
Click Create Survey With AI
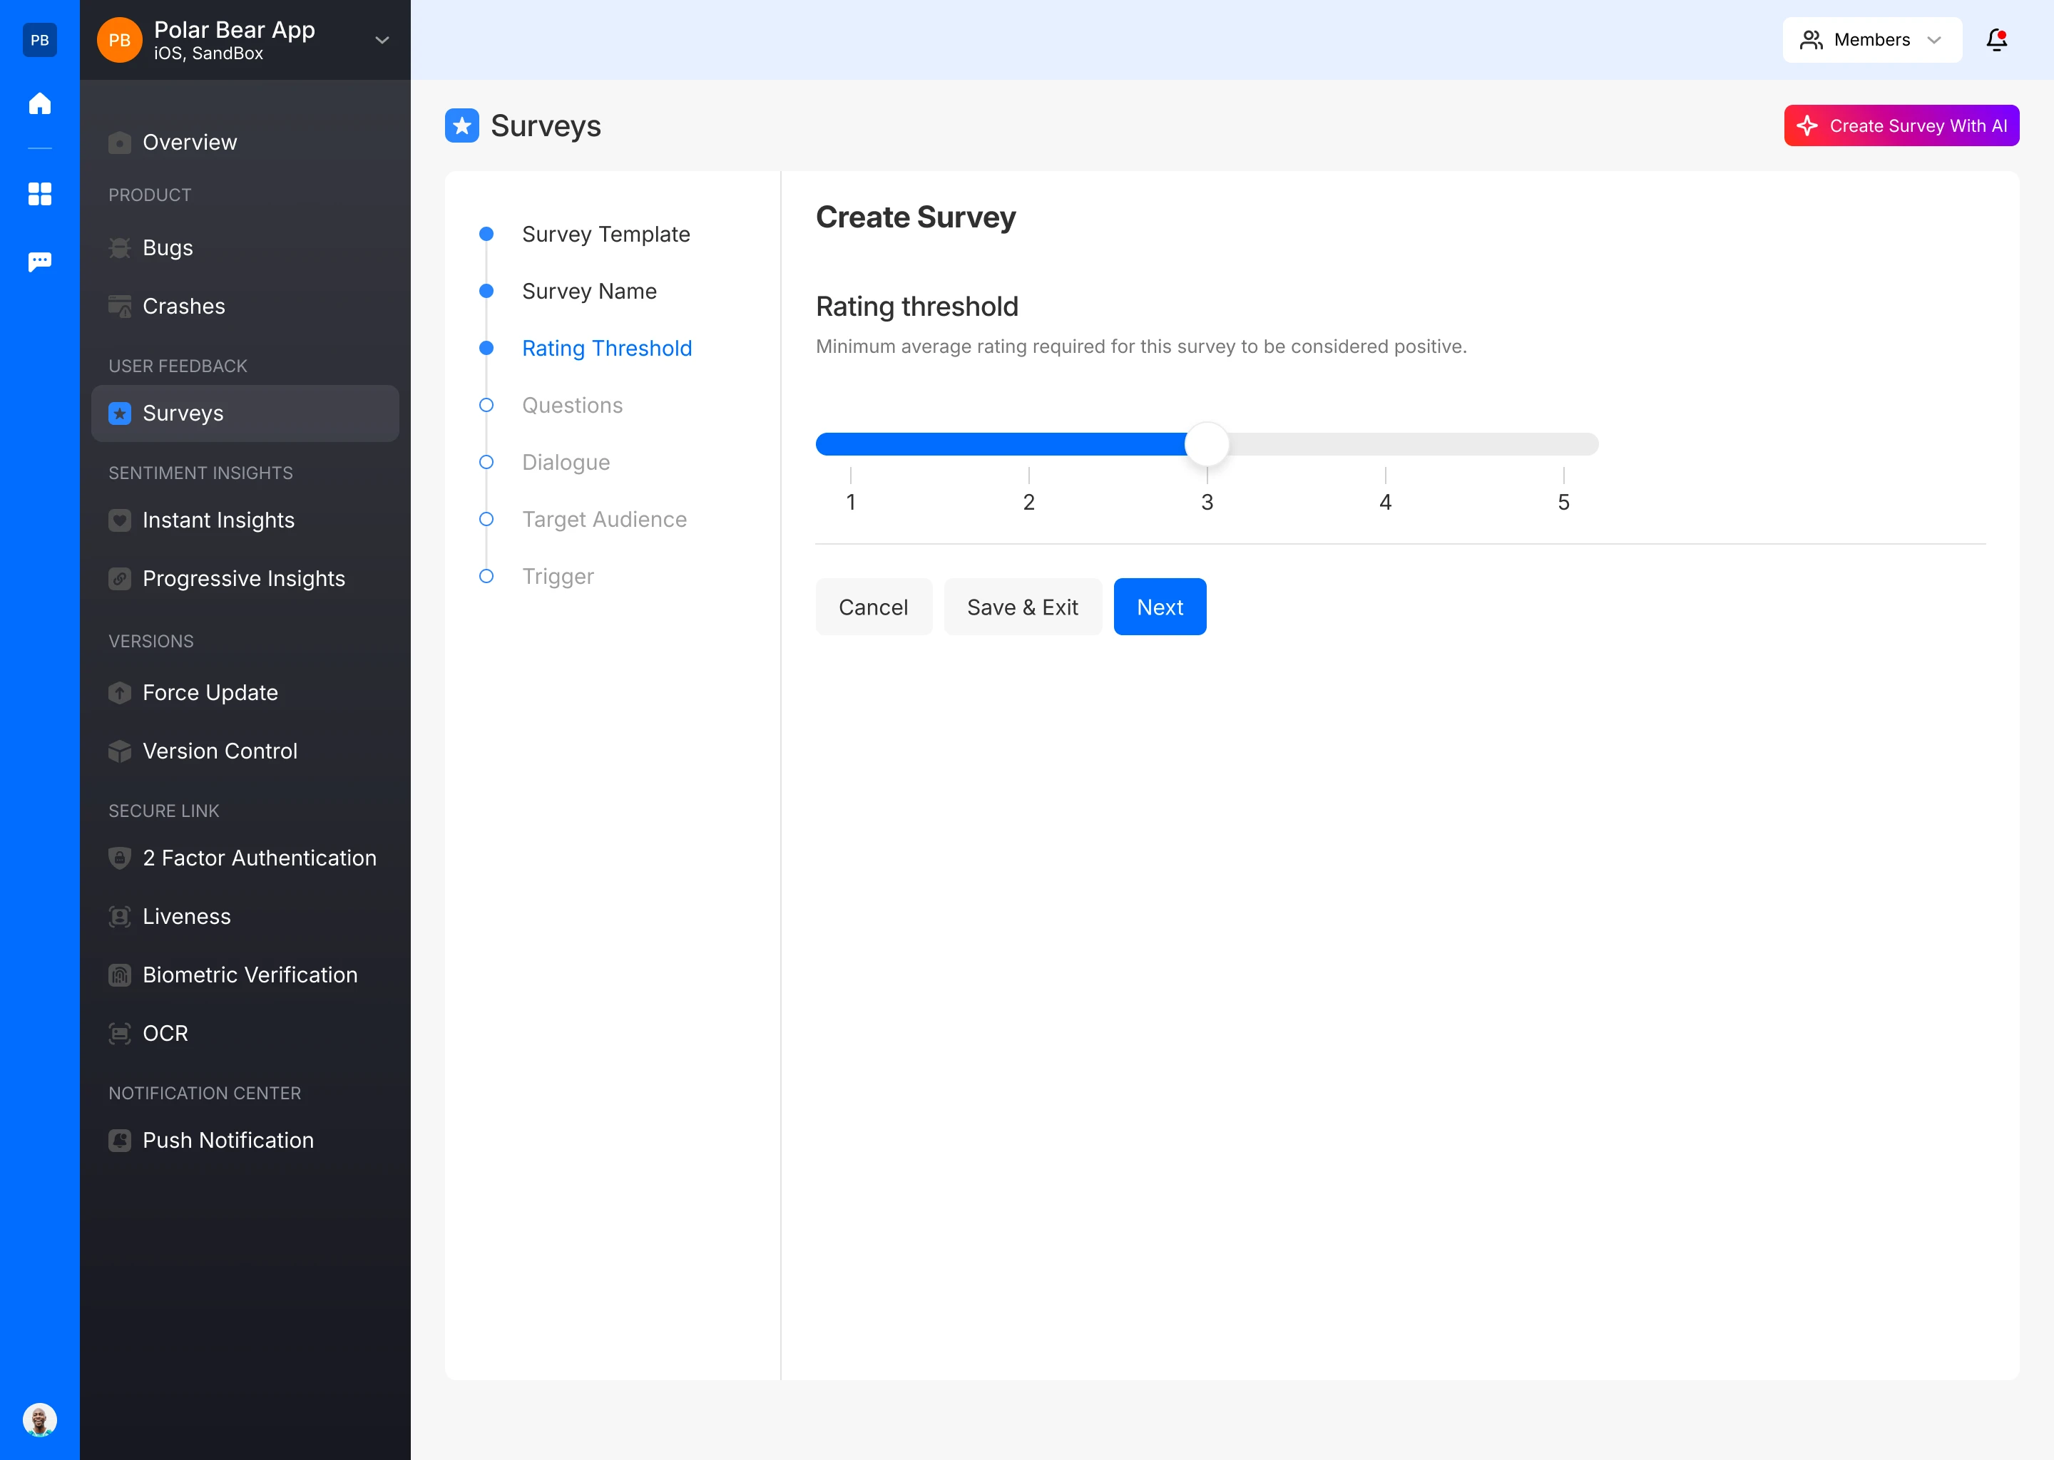(1901, 126)
